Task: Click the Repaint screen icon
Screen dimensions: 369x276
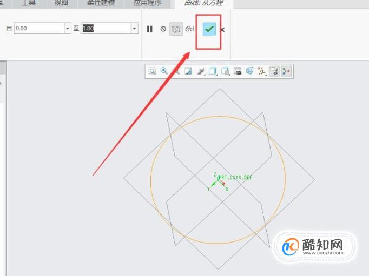Action: click(188, 71)
